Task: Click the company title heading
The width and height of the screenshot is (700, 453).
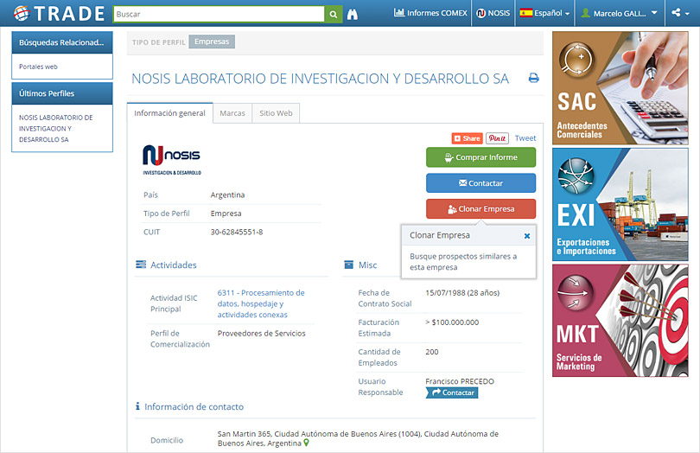Action: pos(320,79)
